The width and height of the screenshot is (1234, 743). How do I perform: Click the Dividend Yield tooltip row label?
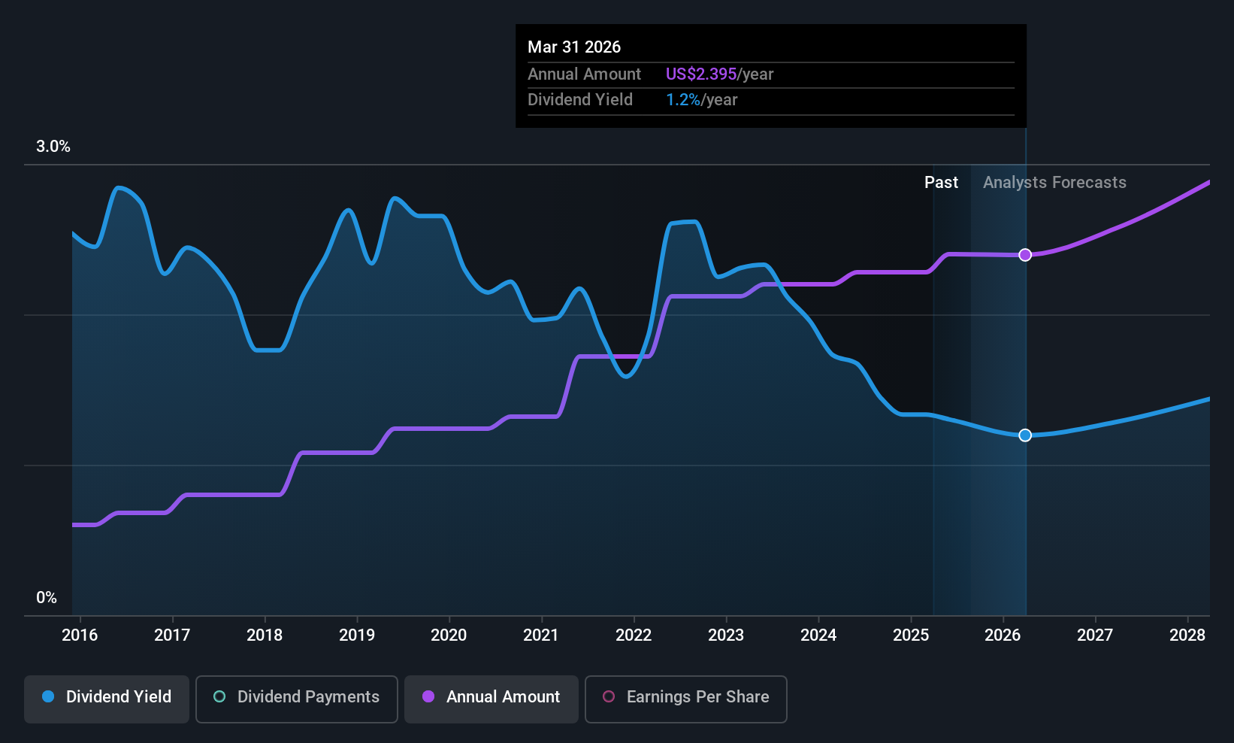(580, 100)
